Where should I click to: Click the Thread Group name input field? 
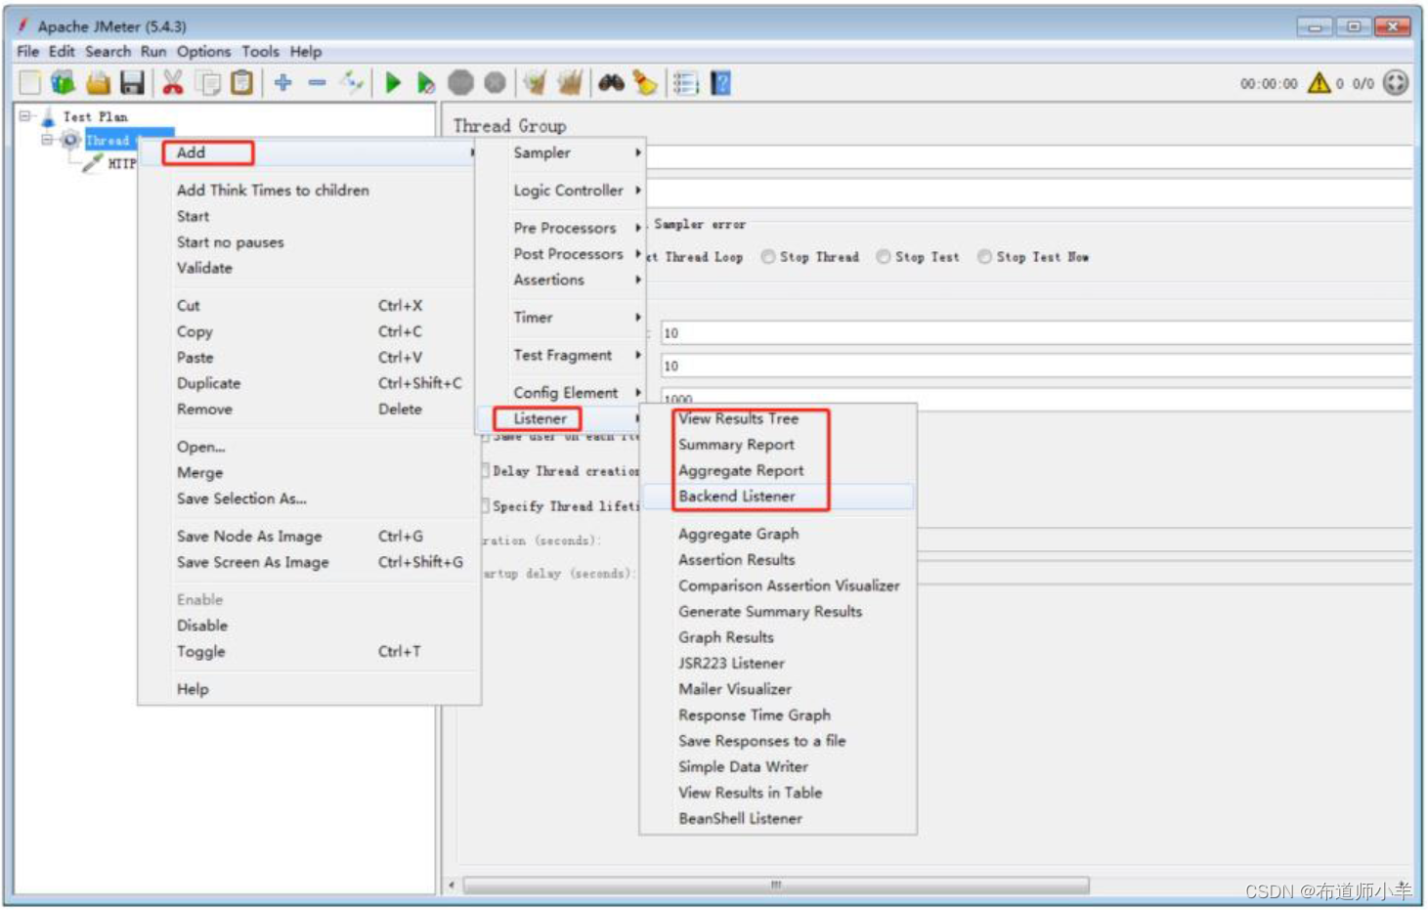click(1029, 156)
